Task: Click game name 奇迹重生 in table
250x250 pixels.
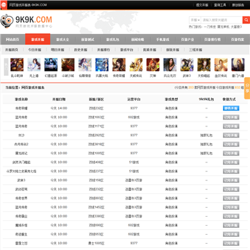Action: pos(21,234)
